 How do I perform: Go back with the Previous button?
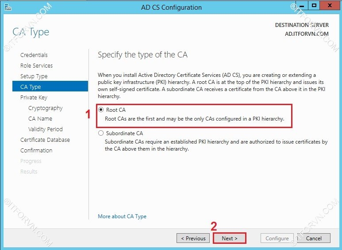tap(193, 239)
